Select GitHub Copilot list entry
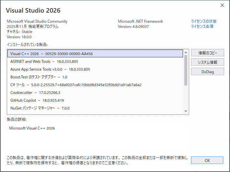The image size is (230, 172). [x=37, y=100]
